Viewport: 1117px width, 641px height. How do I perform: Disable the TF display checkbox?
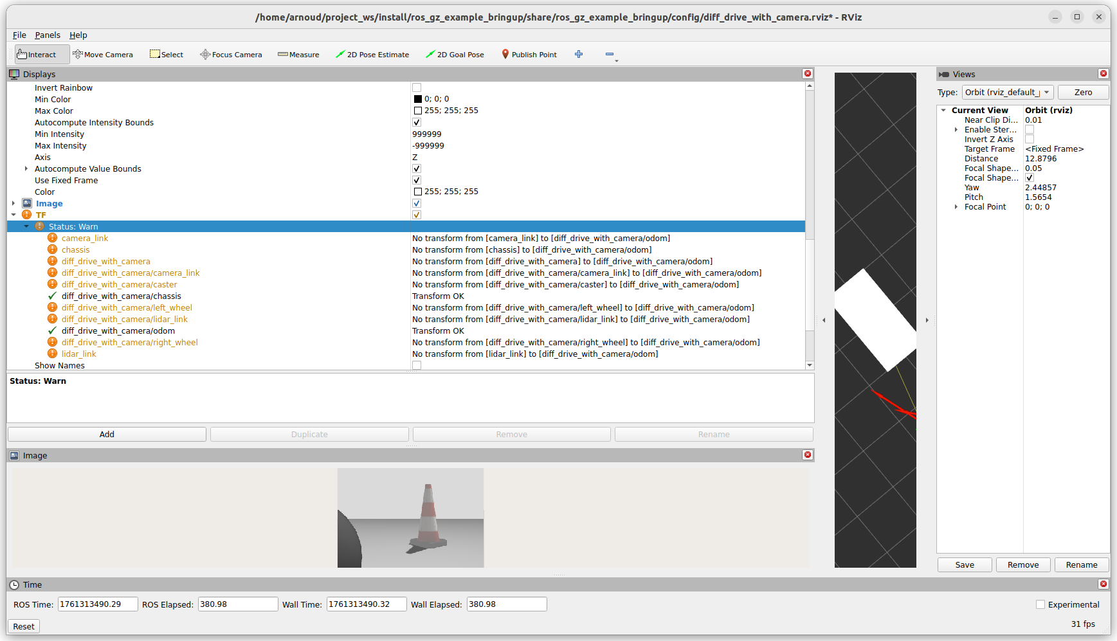(x=417, y=215)
